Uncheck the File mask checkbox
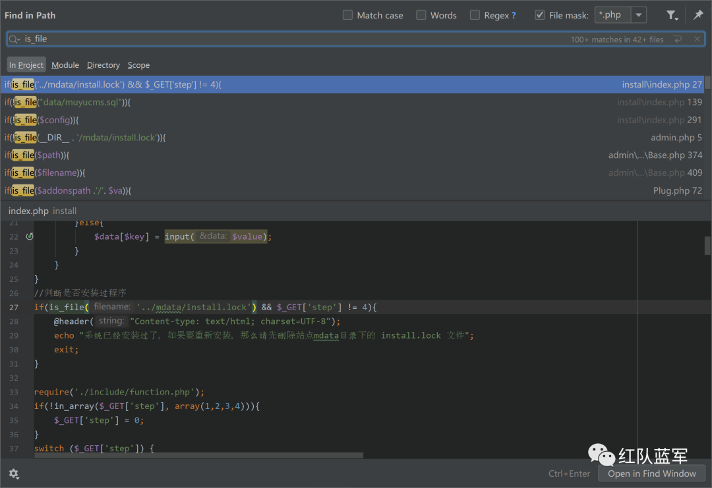The width and height of the screenshot is (712, 488). pyautogui.click(x=540, y=15)
